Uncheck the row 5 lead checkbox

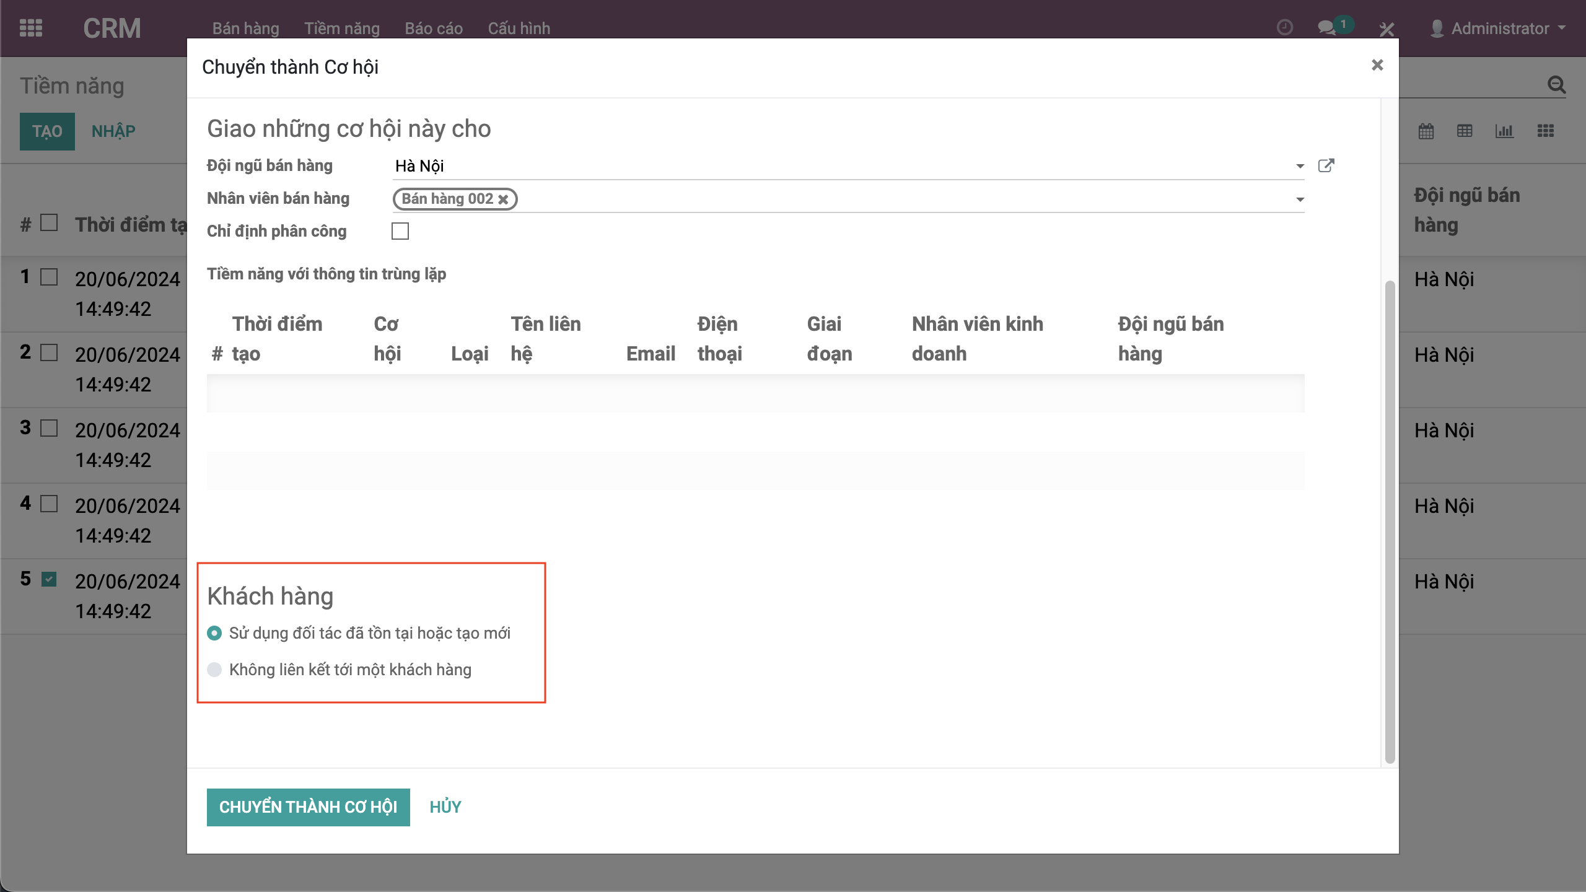point(49,580)
